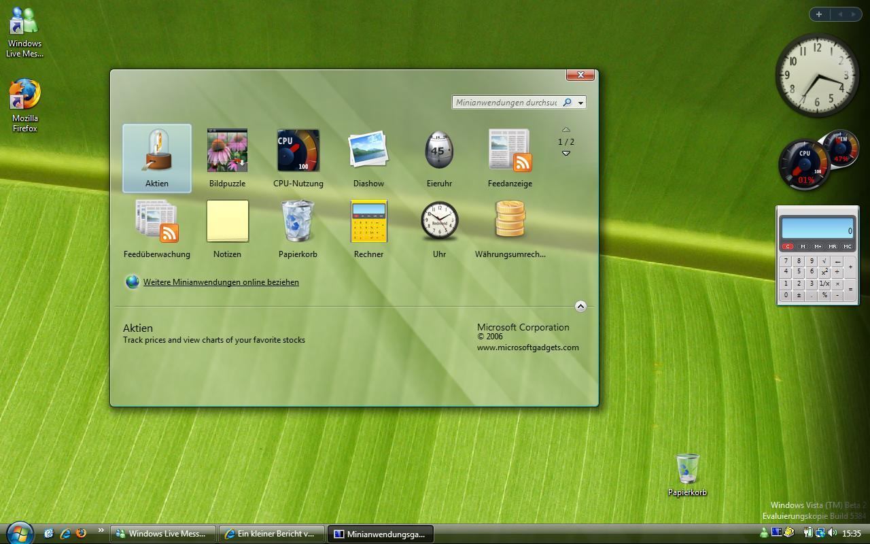Select the Feedanzeige gadget
The height and width of the screenshot is (544, 870).
tap(510, 158)
